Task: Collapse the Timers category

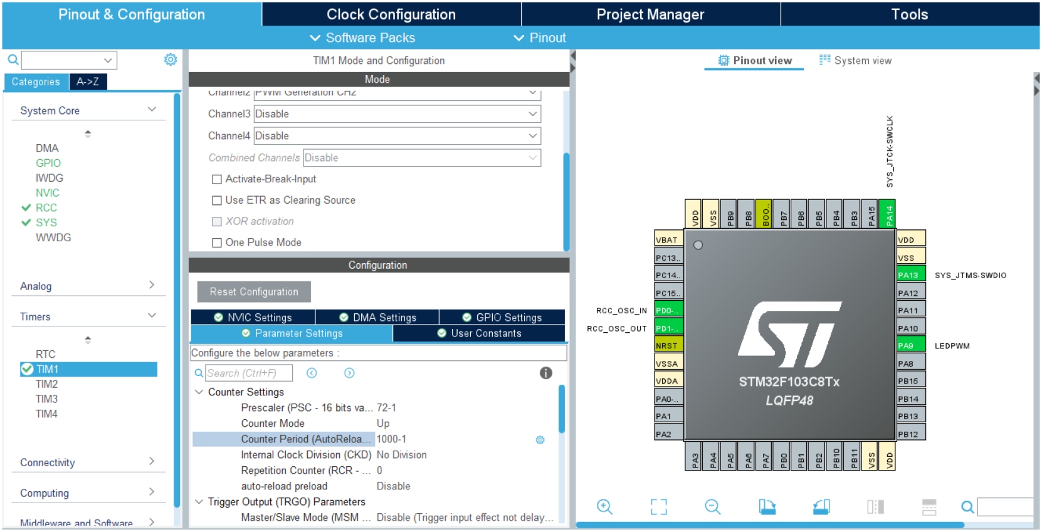Action: click(x=152, y=316)
